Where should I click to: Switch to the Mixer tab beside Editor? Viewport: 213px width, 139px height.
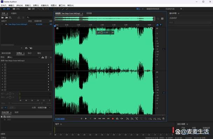89,13
